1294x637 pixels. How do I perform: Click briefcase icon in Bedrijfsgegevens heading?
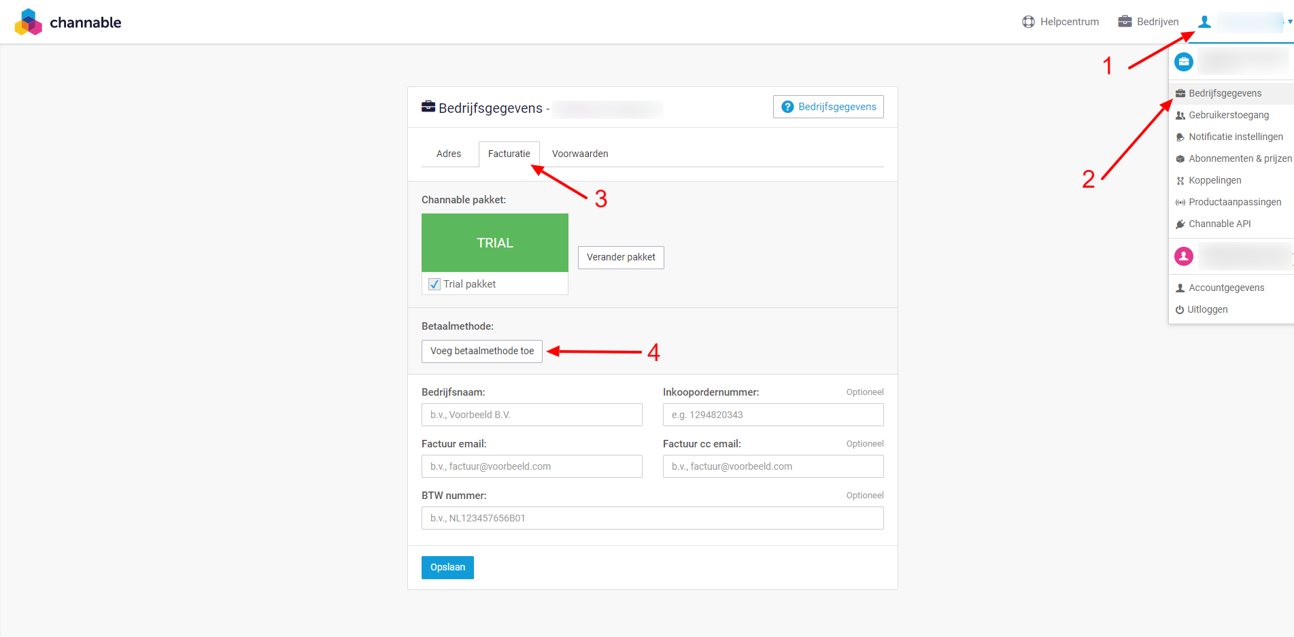[428, 107]
